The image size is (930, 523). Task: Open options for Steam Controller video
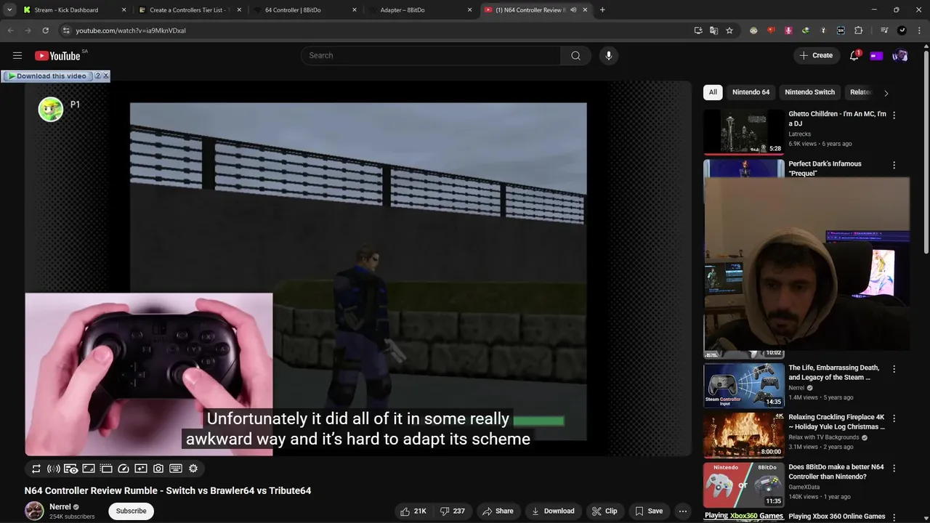pyautogui.click(x=894, y=369)
